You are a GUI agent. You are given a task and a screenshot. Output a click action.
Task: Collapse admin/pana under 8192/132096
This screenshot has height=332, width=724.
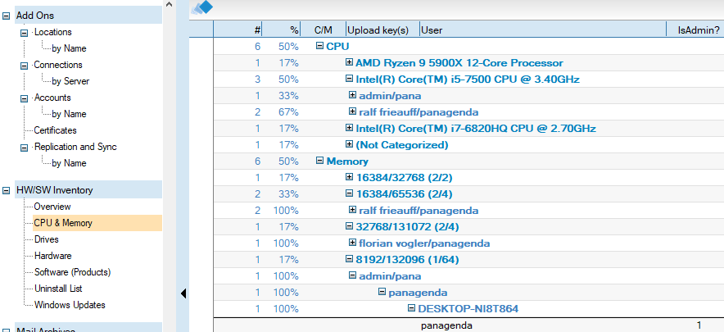coord(352,275)
